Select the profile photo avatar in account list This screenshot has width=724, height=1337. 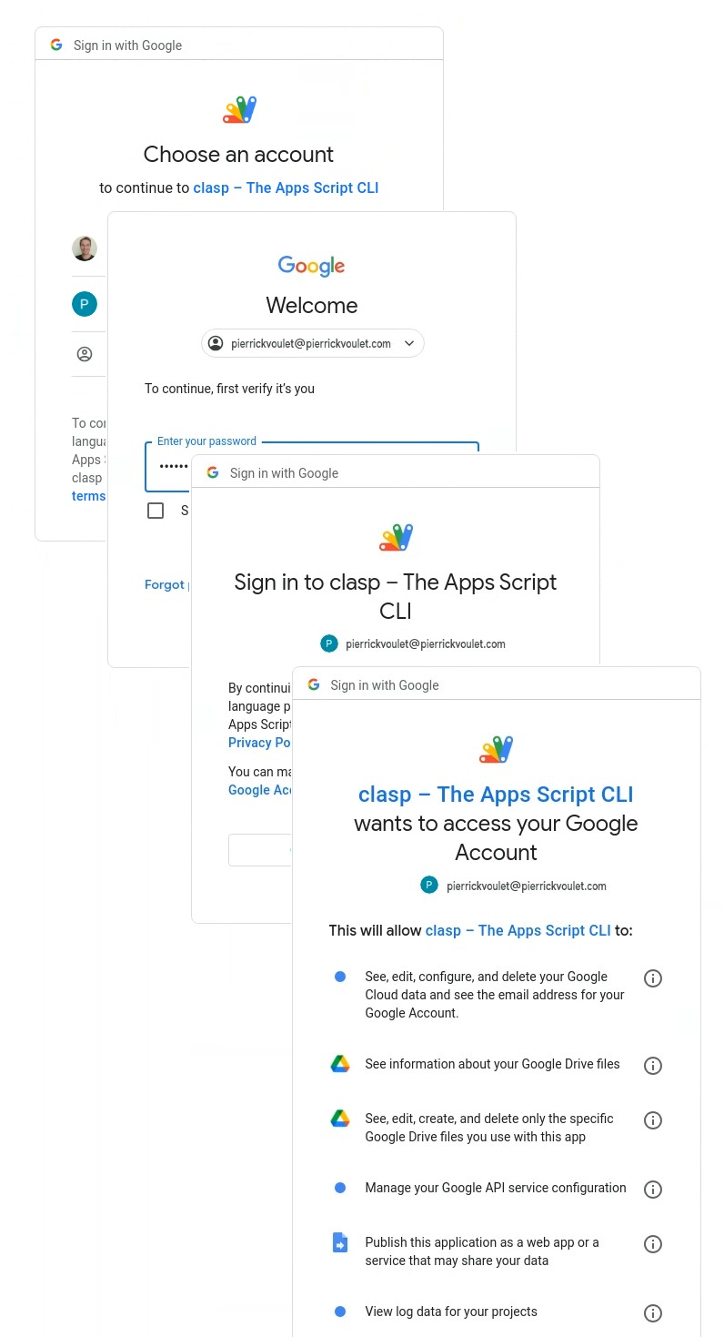pyautogui.click(x=85, y=248)
